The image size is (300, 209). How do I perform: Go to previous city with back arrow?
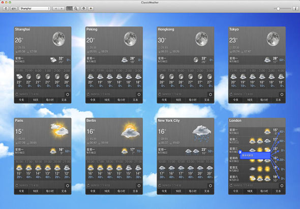(x=56, y=9)
